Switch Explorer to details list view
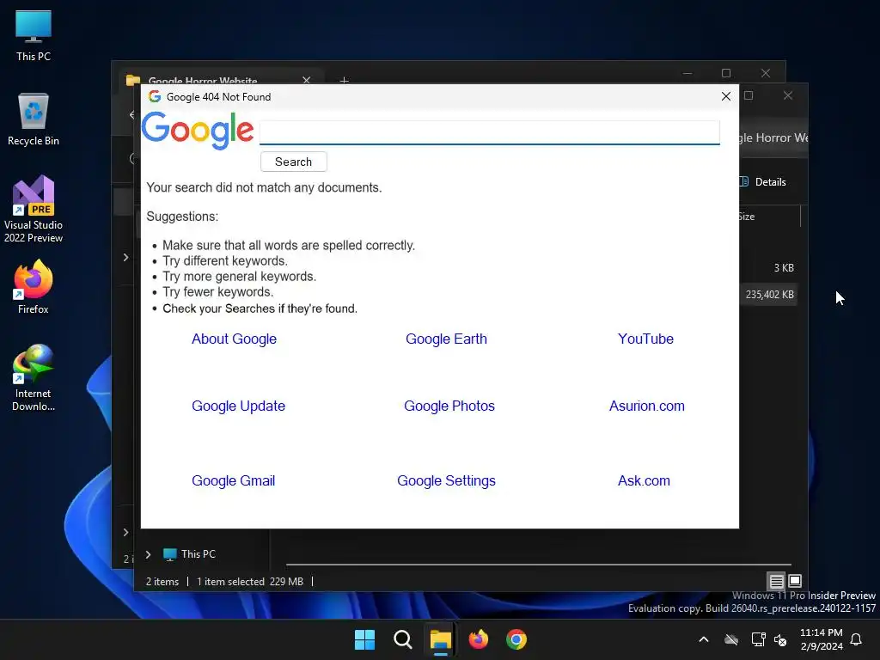This screenshot has height=660, width=880. [x=776, y=581]
